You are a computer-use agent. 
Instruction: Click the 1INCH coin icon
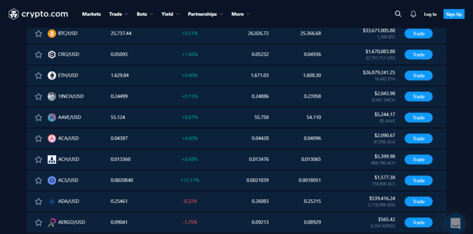point(52,97)
